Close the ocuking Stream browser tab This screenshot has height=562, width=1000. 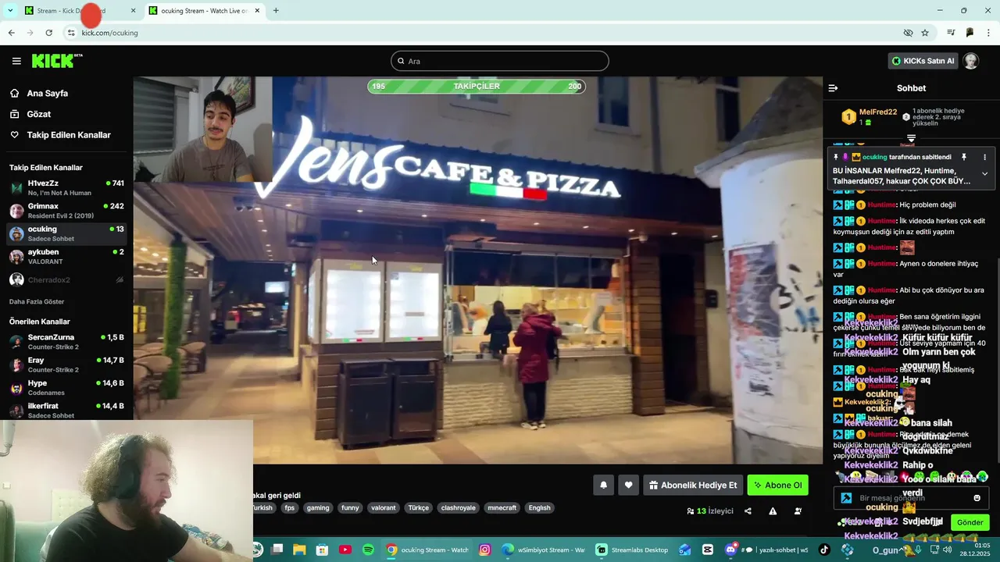point(256,11)
